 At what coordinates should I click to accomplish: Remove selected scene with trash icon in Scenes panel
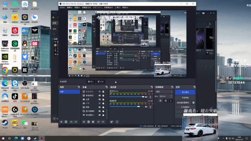pos(66,122)
